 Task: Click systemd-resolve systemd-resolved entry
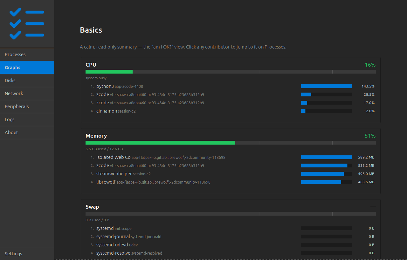tap(231, 253)
